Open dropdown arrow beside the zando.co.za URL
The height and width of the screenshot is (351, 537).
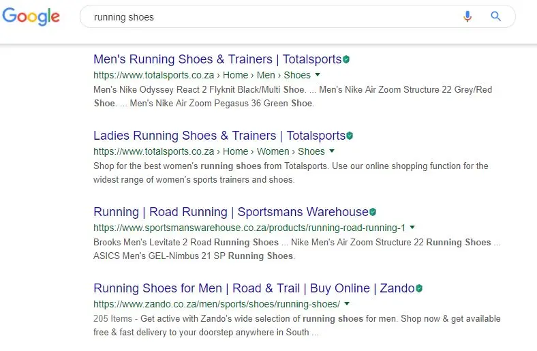[347, 304]
